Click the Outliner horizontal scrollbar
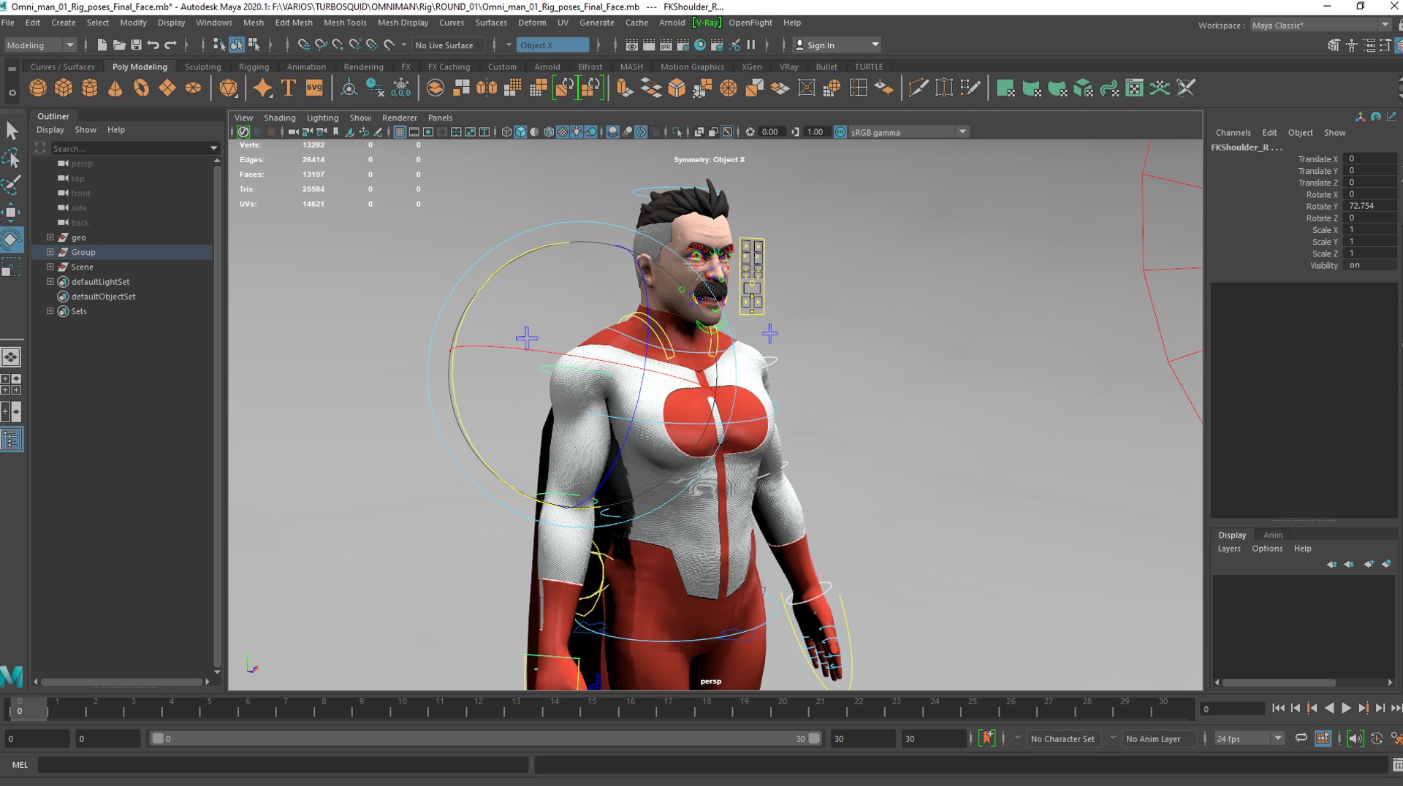 [121, 682]
